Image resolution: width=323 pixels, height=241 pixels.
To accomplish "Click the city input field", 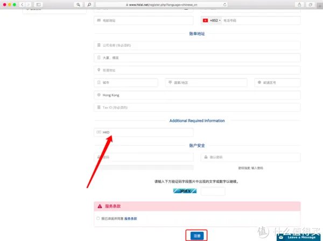I will tap(126, 82).
